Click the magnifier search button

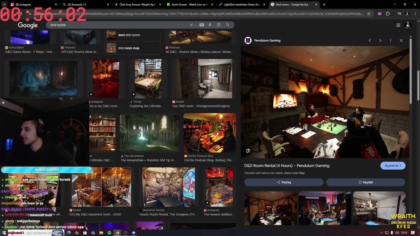pos(228,25)
